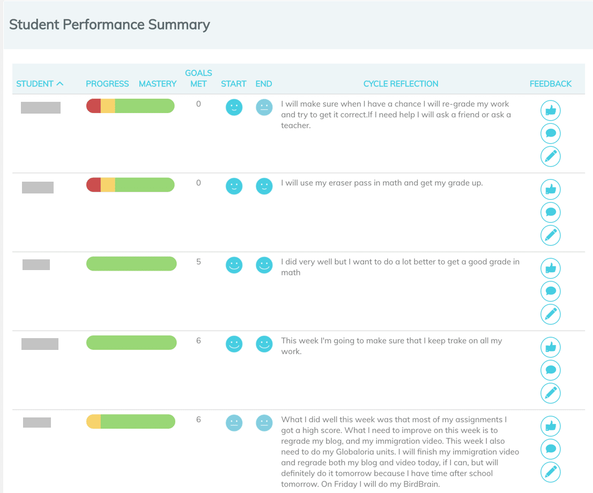Click pencil icon for BirdBrain reflection row

pos(551,472)
